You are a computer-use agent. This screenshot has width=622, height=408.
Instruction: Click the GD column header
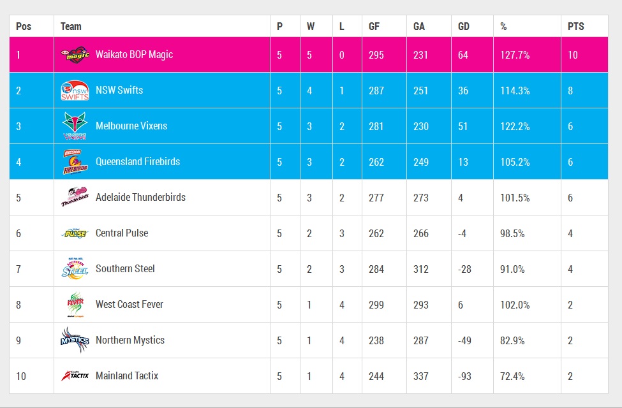click(x=464, y=27)
